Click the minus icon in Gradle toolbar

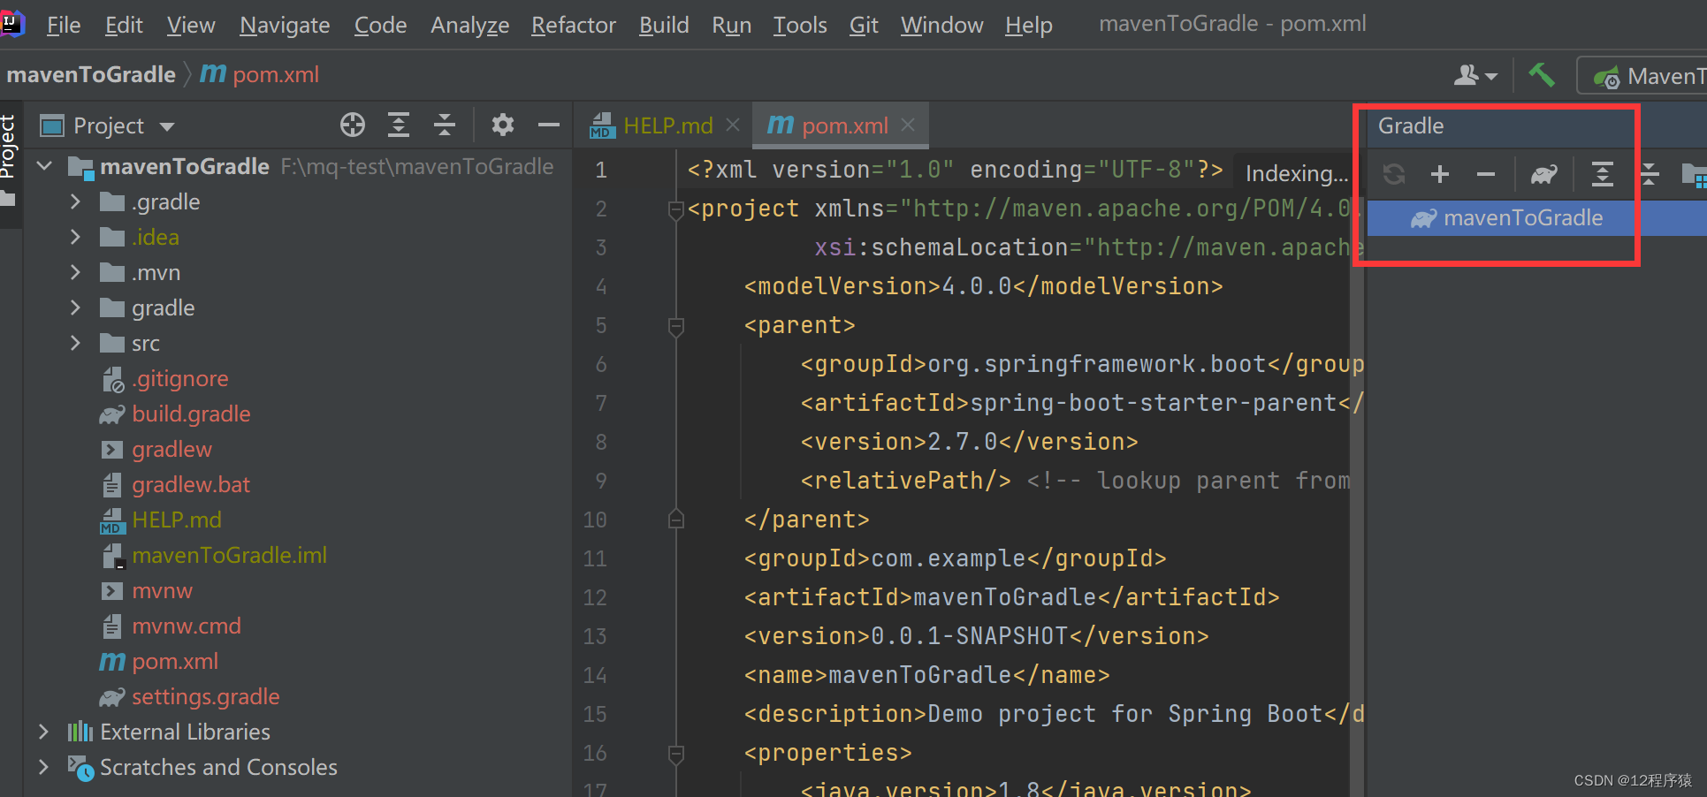coord(1486,174)
